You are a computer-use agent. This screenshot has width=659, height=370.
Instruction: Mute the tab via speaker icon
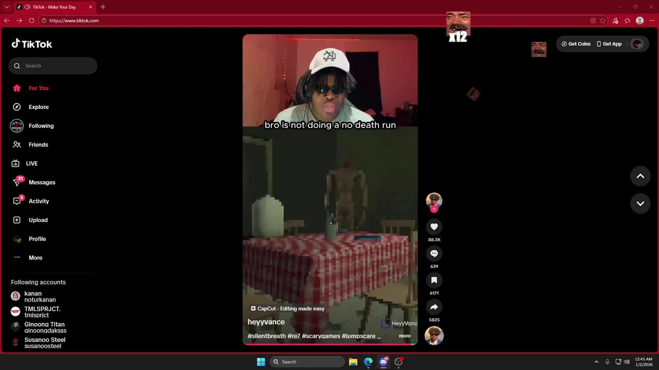pyautogui.click(x=27, y=7)
